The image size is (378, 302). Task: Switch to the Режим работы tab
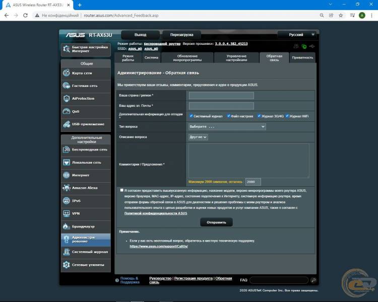click(128, 58)
